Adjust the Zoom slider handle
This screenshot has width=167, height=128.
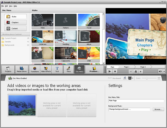coord(147,78)
